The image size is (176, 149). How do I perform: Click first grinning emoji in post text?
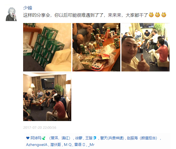point(151,15)
